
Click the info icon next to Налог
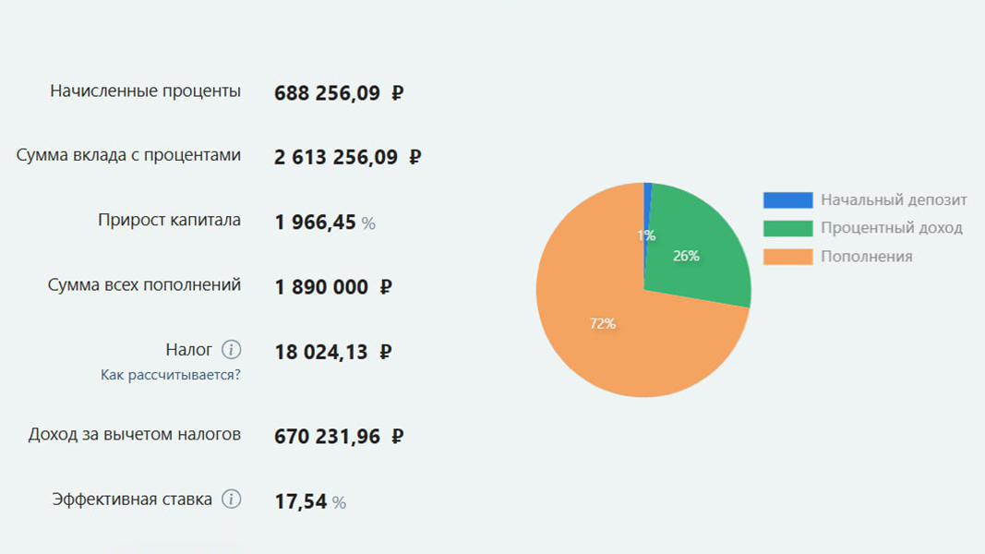tap(231, 350)
